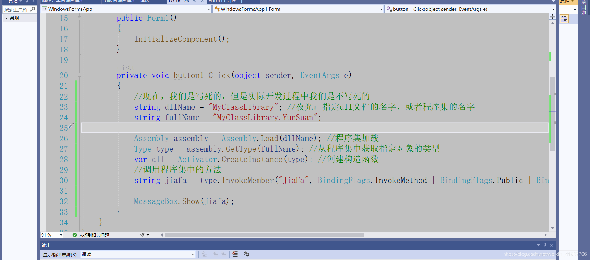Screen dimensions: 590x260
Task: Click MessageBox.Show on line 32
Action: (x=167, y=201)
